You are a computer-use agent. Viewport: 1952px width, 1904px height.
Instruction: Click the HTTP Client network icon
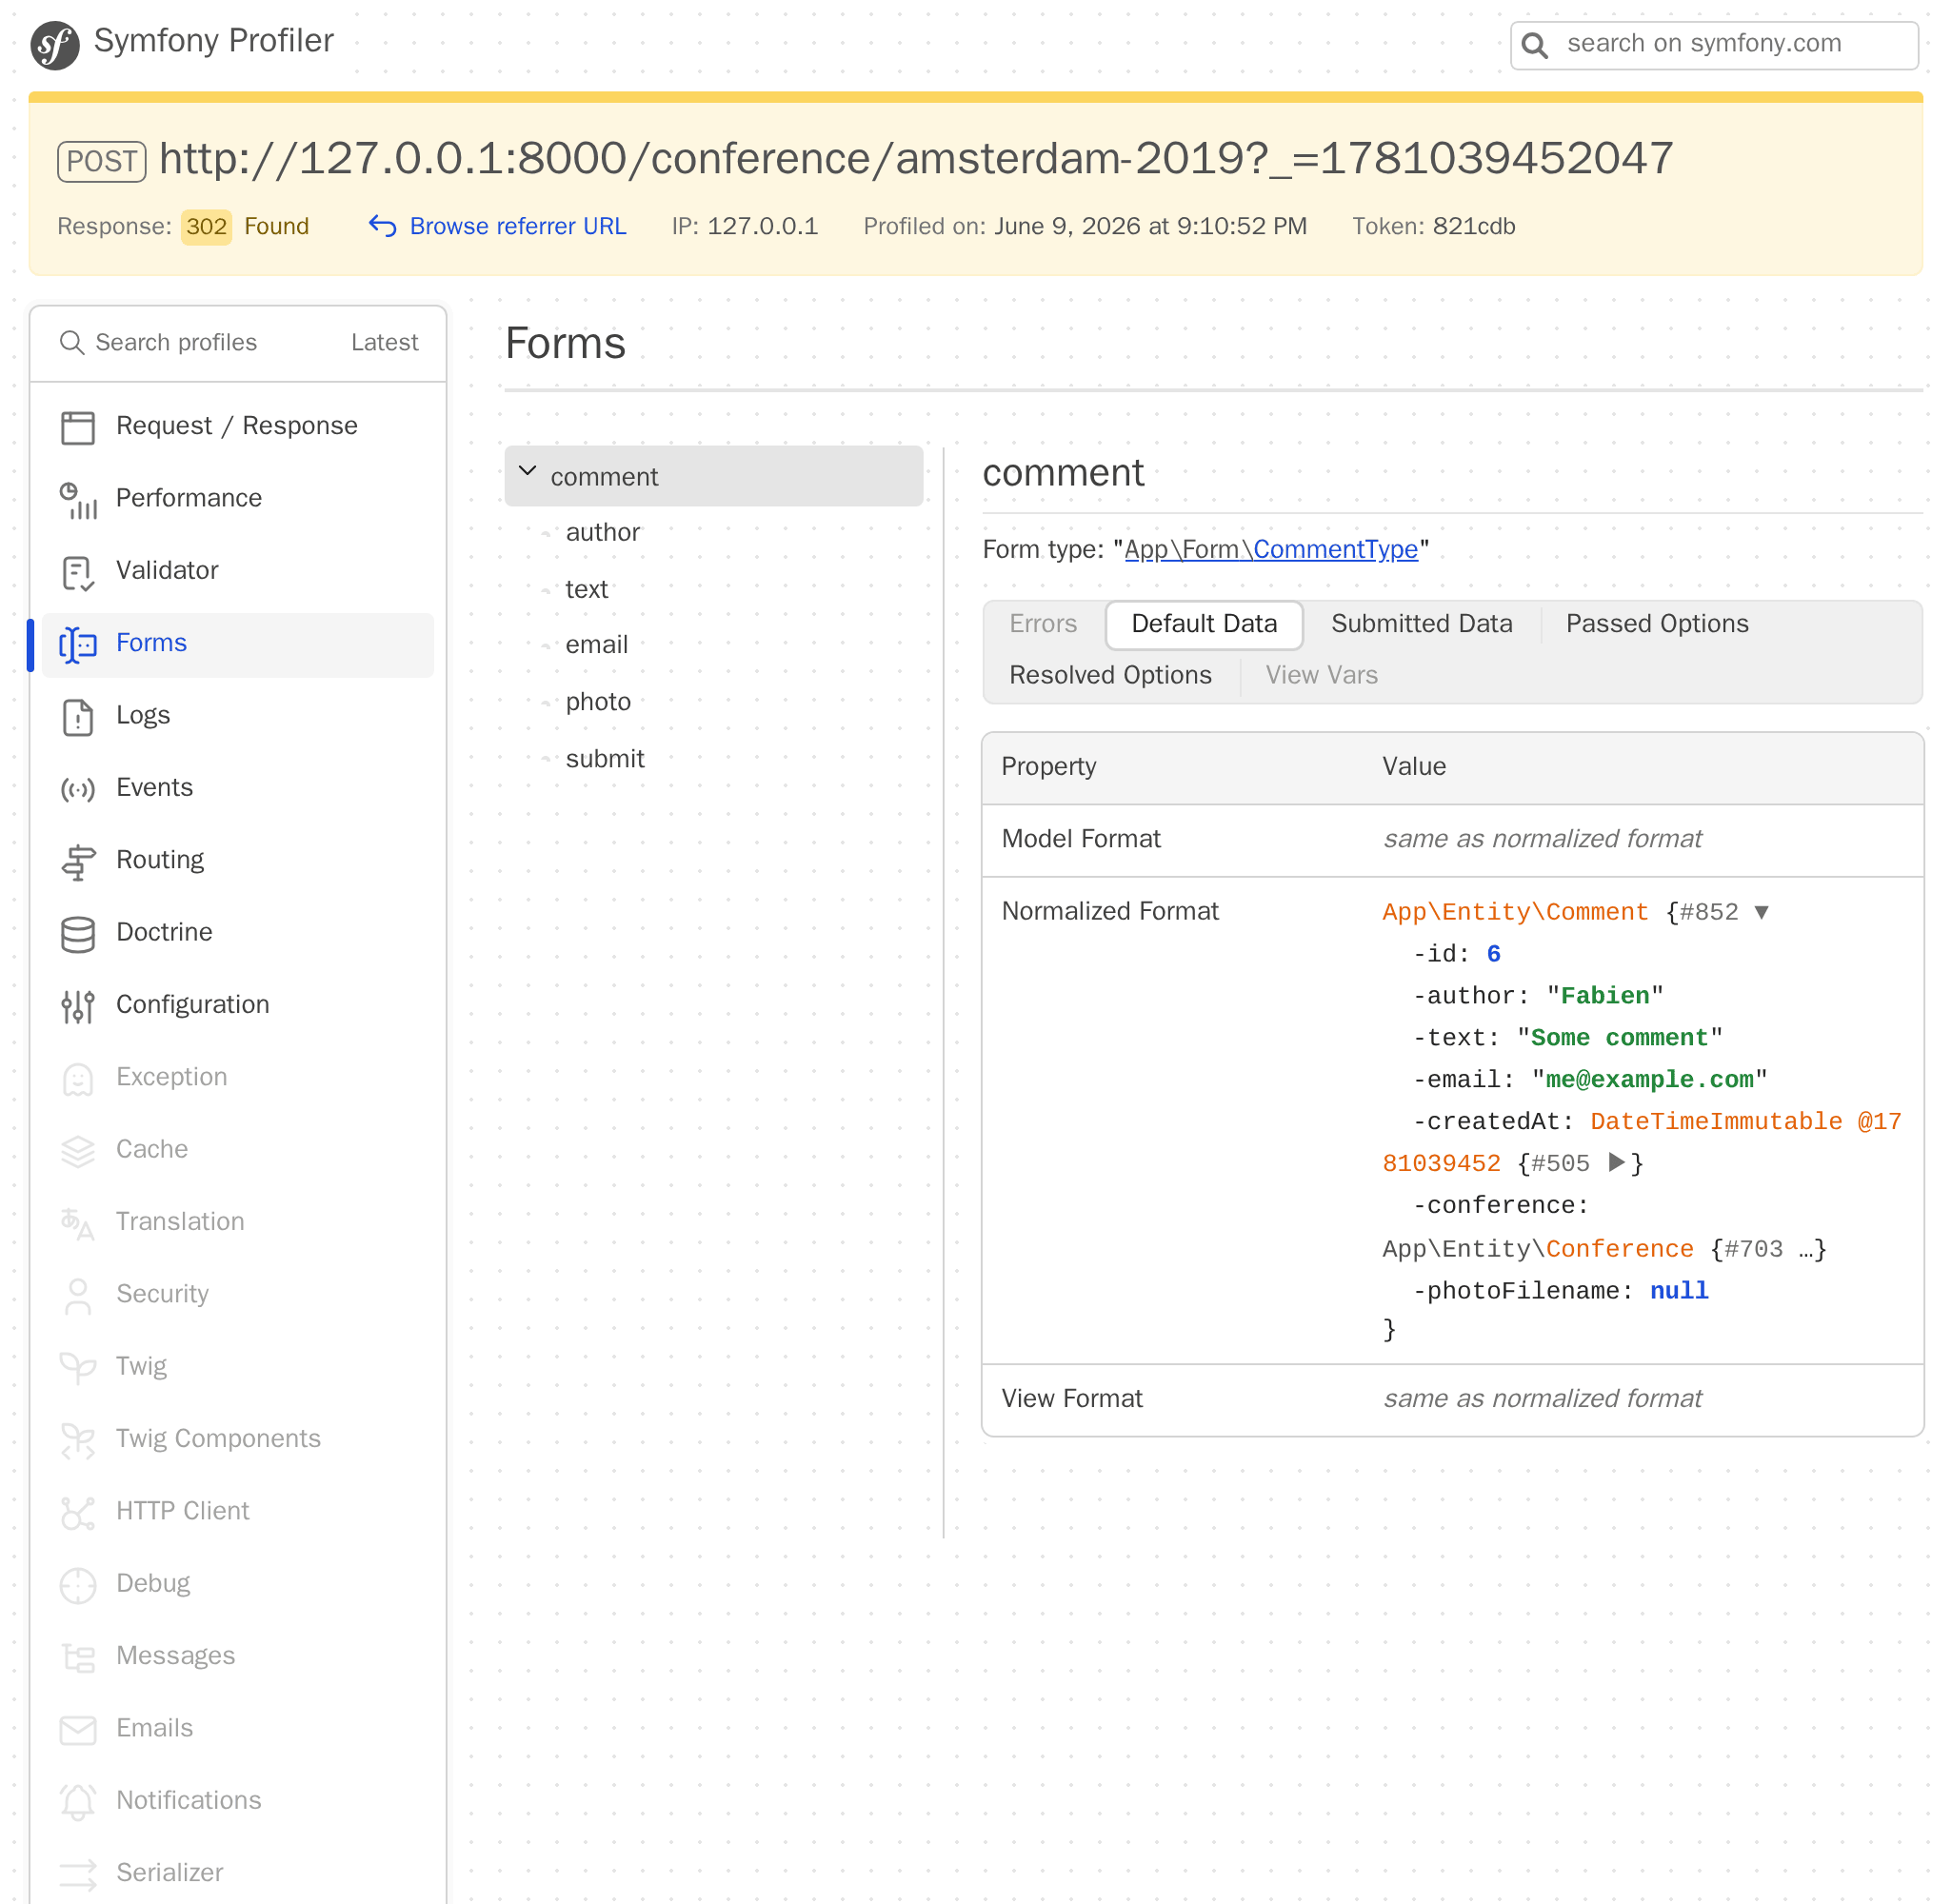pyautogui.click(x=78, y=1513)
